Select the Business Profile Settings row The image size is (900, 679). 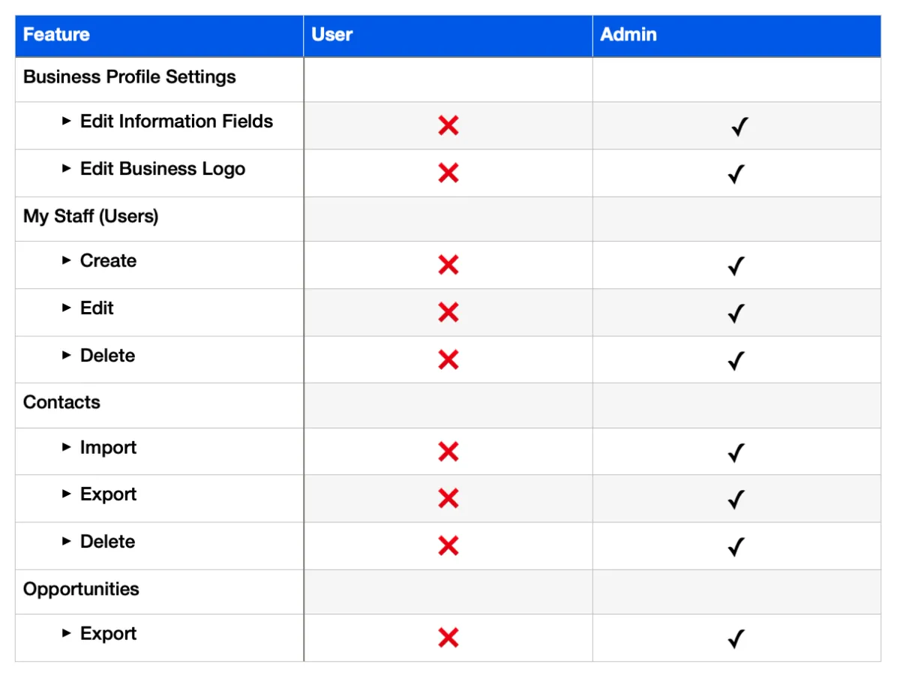130,77
